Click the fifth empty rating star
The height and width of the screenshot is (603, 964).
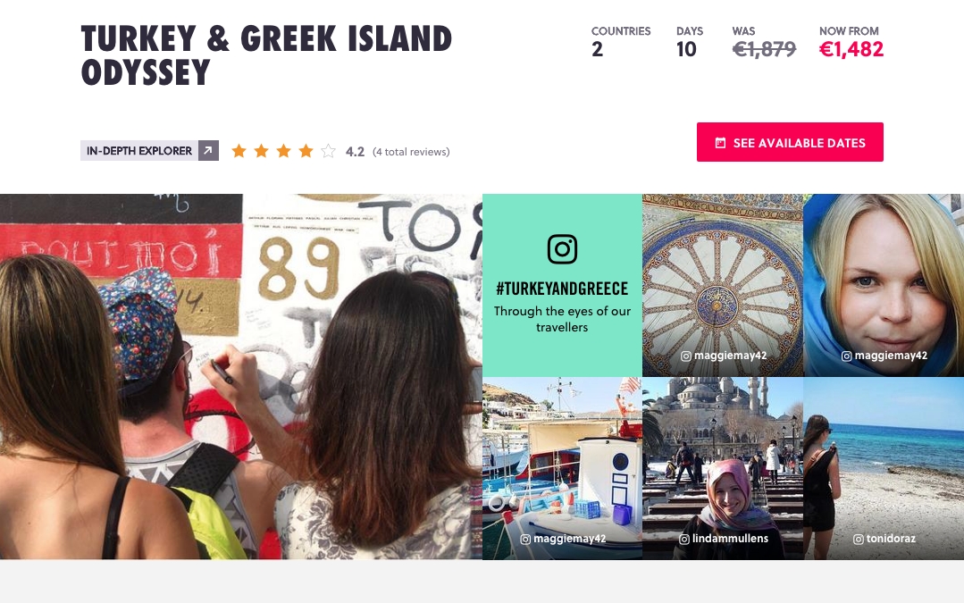(328, 151)
